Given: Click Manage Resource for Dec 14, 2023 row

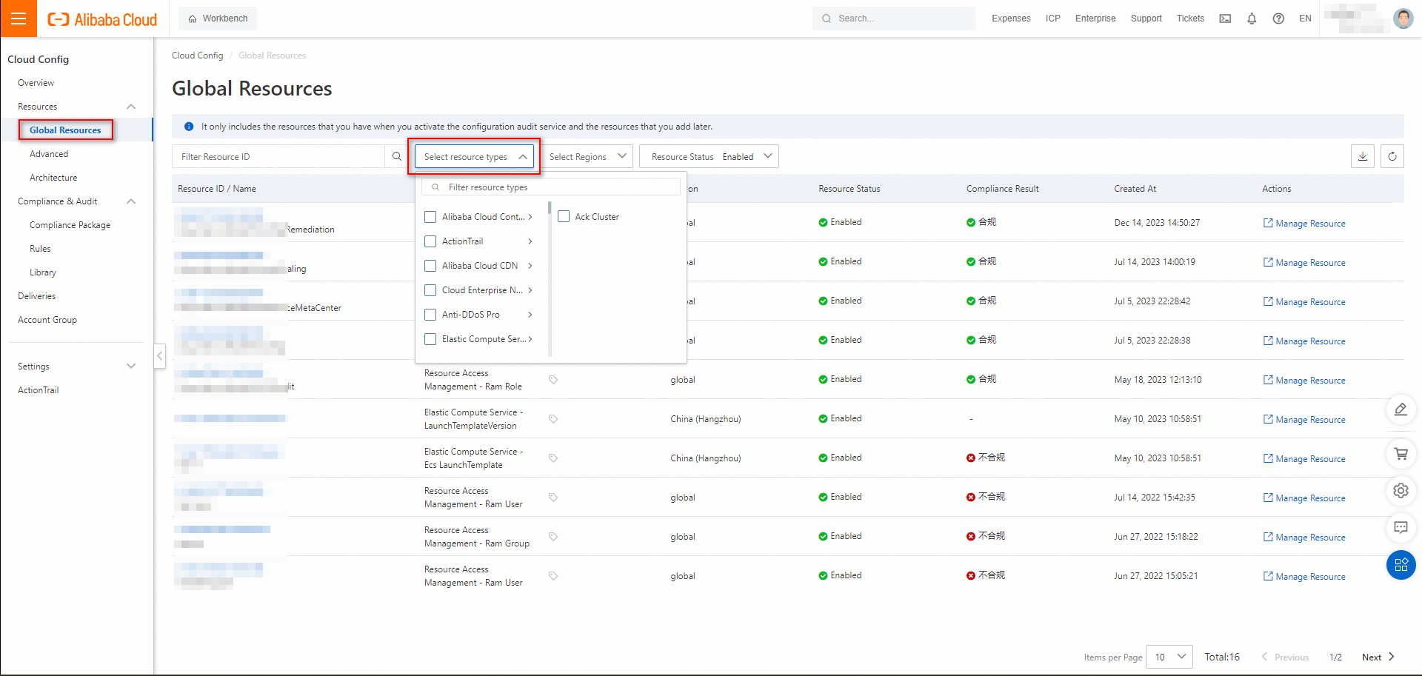Looking at the screenshot, I should [x=1304, y=223].
